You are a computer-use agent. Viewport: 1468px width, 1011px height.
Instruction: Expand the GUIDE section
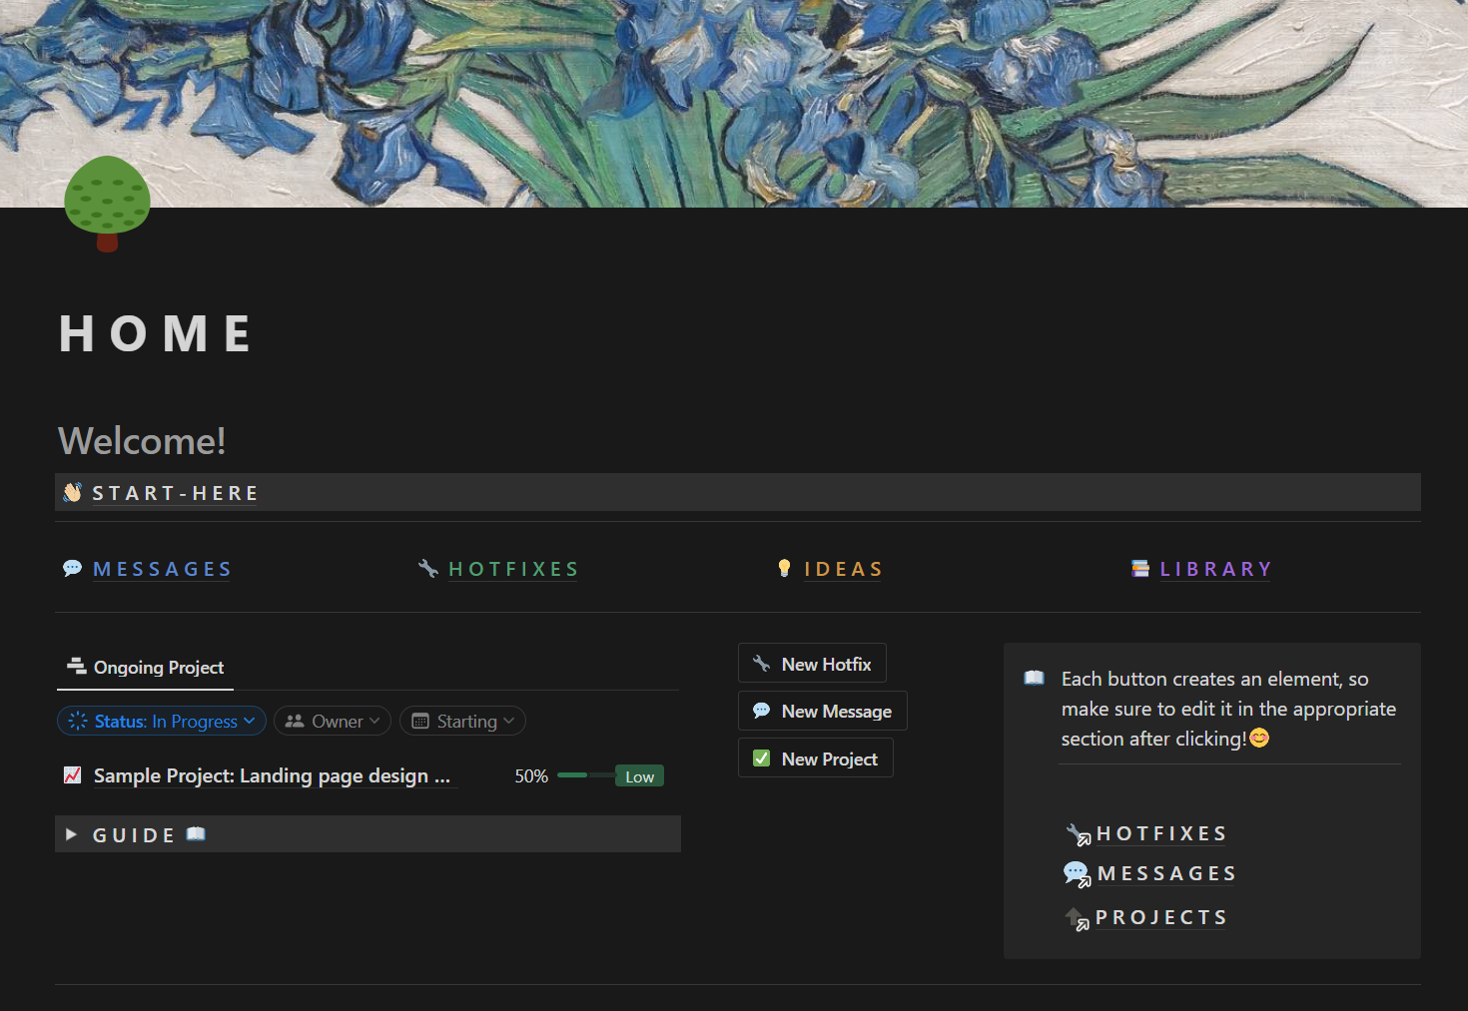coord(71,834)
